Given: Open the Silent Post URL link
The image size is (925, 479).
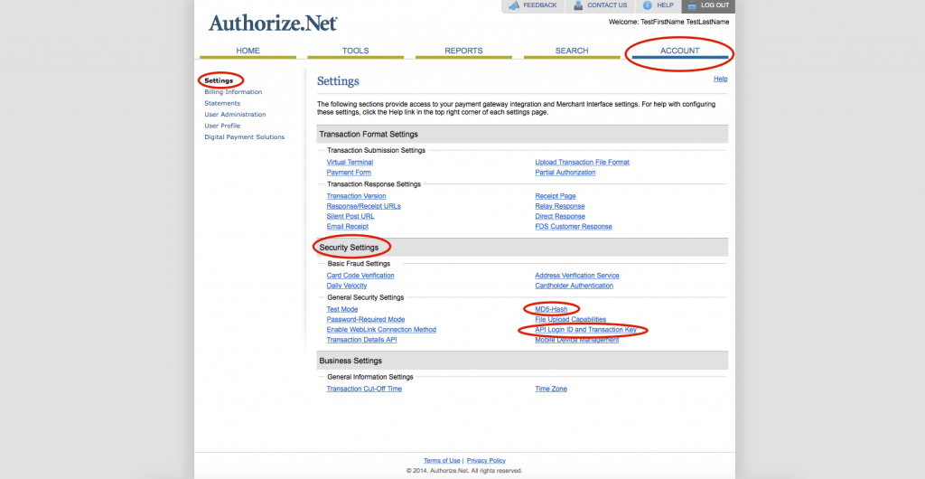Looking at the screenshot, I should [350, 217].
